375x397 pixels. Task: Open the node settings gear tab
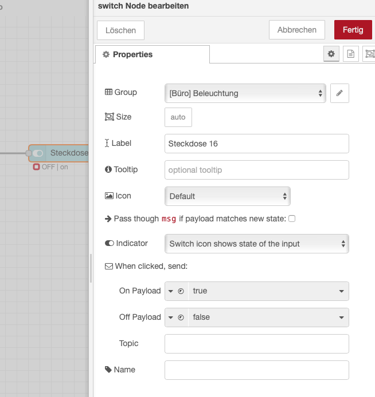(331, 54)
